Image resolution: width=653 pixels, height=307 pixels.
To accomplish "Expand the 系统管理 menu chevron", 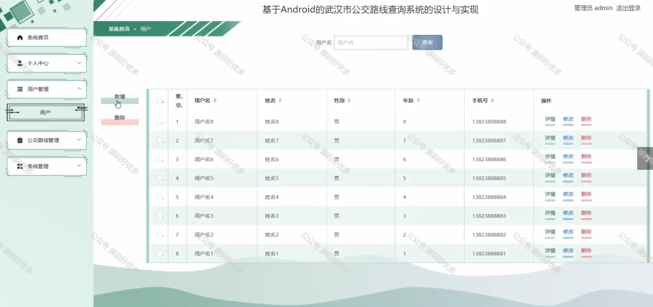I will (79, 166).
